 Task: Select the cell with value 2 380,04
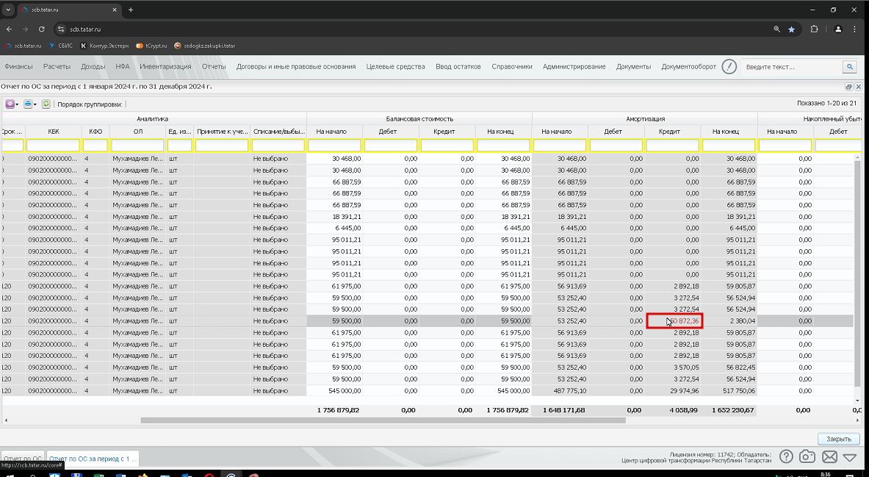point(729,320)
